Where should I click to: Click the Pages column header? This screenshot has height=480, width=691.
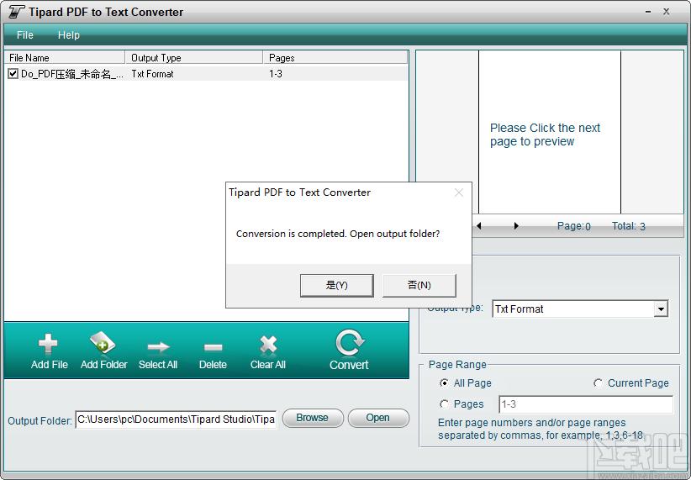click(x=335, y=58)
